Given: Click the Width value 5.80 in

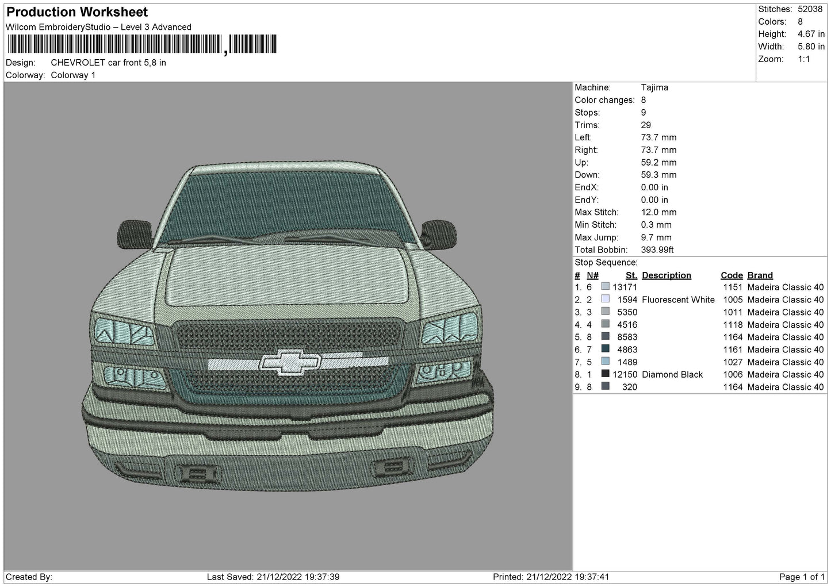Looking at the screenshot, I should pyautogui.click(x=811, y=47).
